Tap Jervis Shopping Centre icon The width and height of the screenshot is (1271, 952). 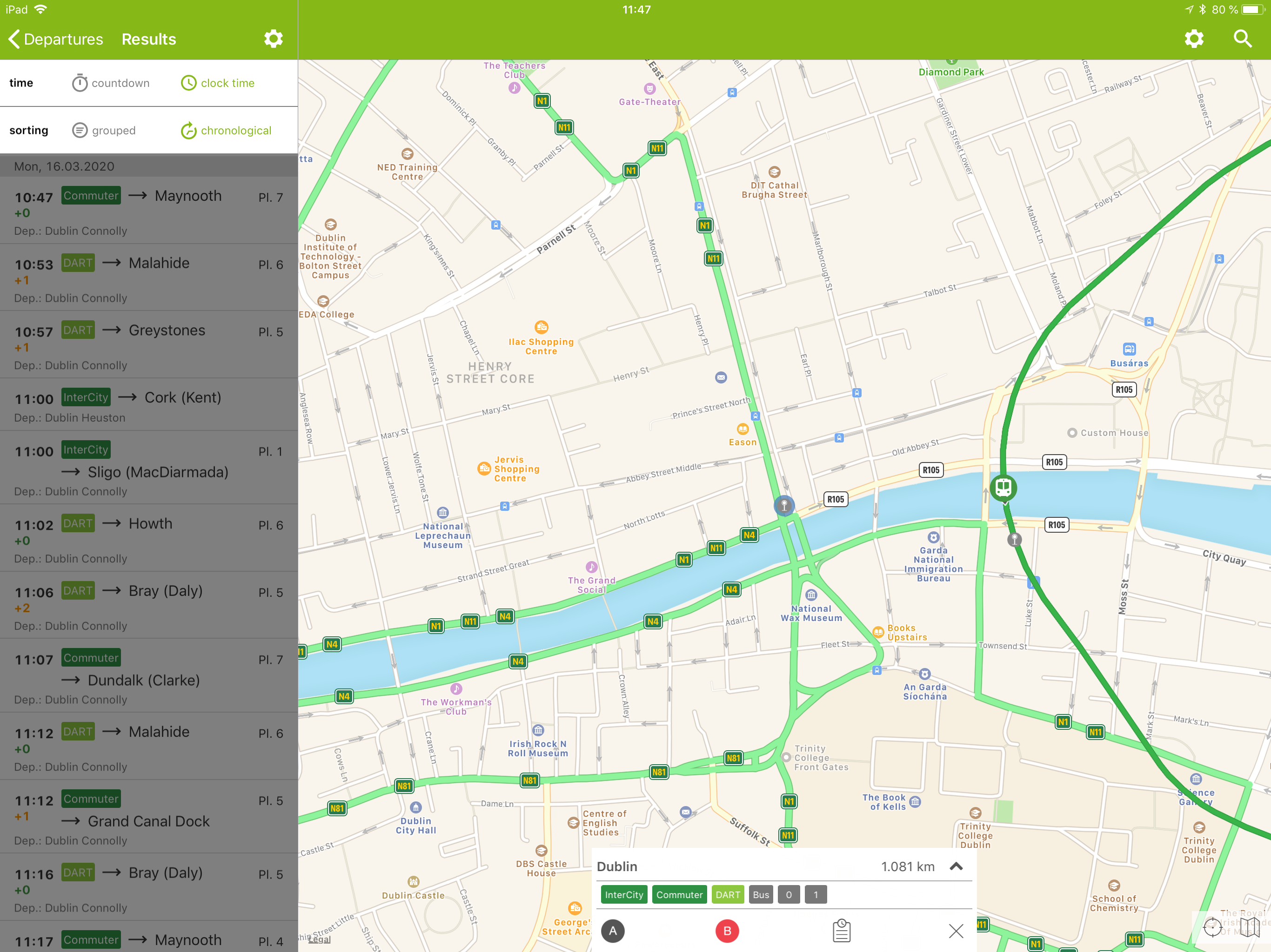[x=484, y=469]
